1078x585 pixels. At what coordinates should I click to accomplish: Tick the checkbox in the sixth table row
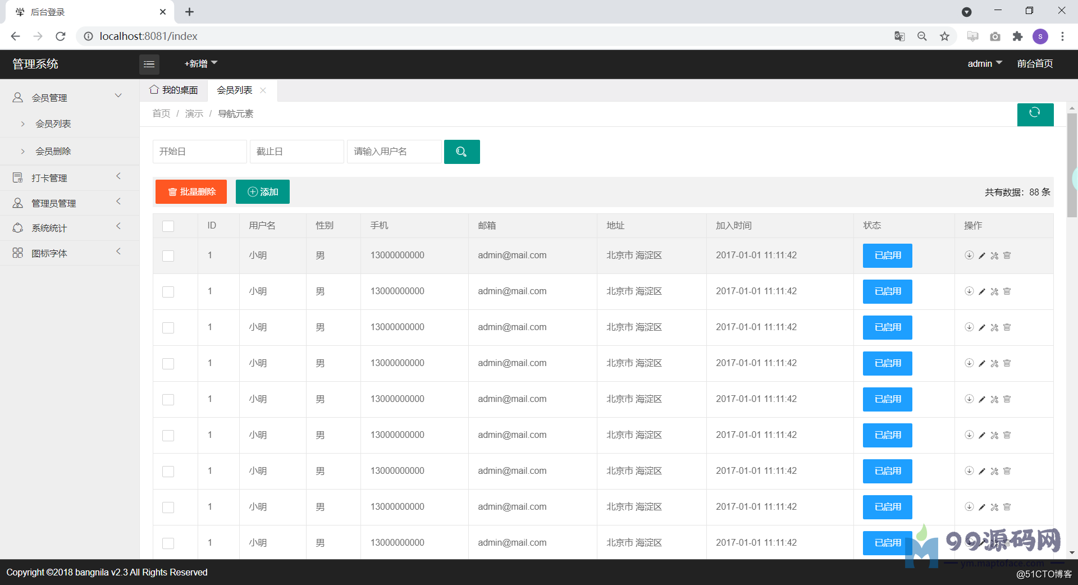[168, 436]
